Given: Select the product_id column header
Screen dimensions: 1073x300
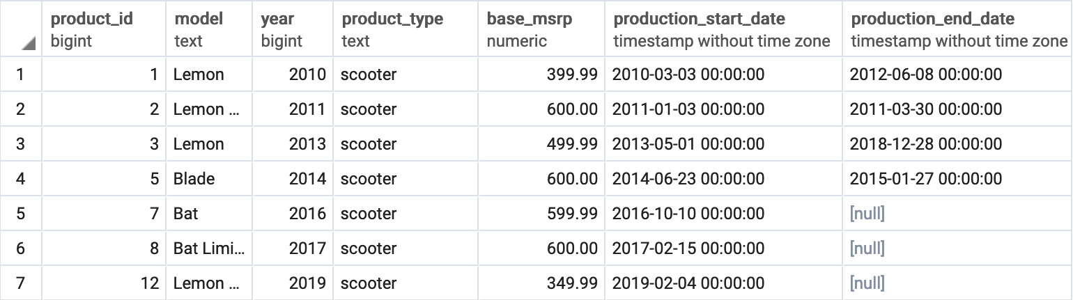Looking at the screenshot, I should [x=105, y=29].
